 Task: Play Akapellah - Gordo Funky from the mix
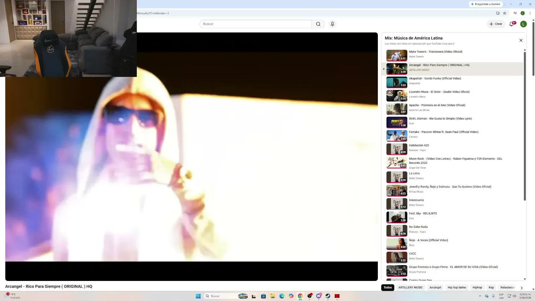[x=453, y=82]
